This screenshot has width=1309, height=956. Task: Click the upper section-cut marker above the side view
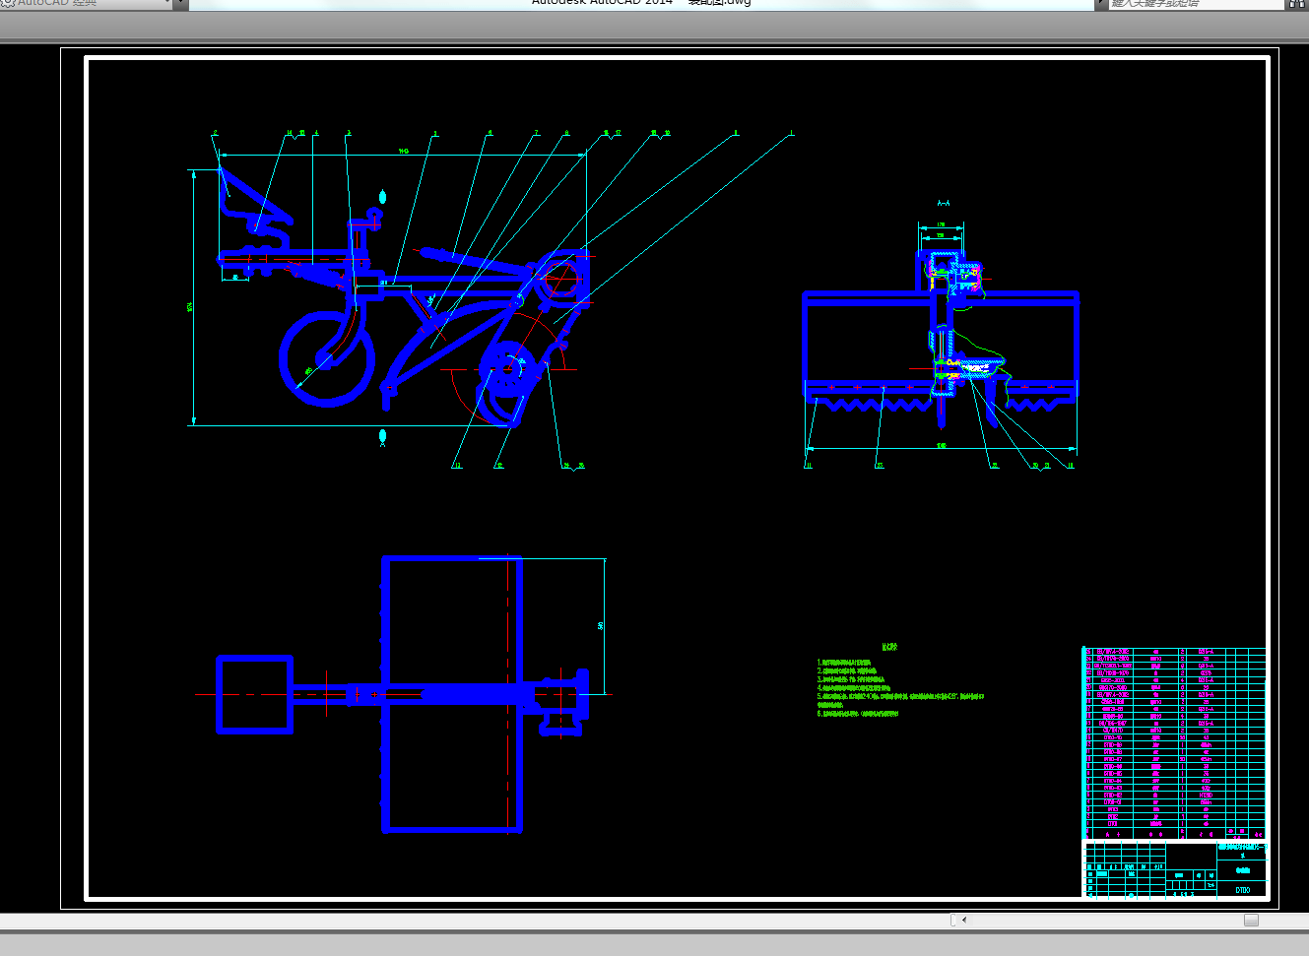click(x=382, y=197)
